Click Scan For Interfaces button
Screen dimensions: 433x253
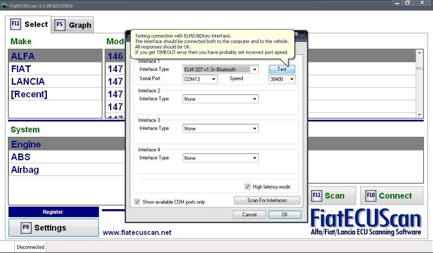pyautogui.click(x=267, y=200)
